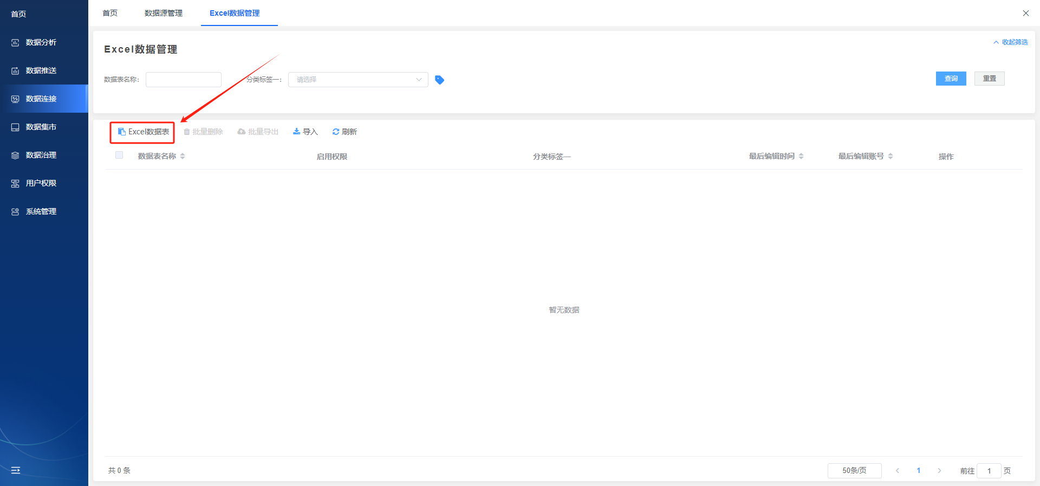Viewport: 1040px width, 486px height.
Task: Click the 刷新 toolbar button
Action: point(344,132)
